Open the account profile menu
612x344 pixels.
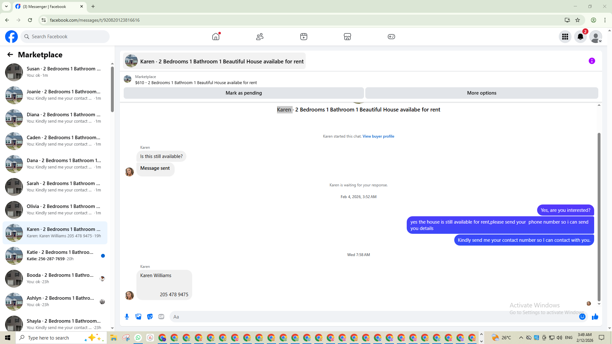click(x=596, y=37)
